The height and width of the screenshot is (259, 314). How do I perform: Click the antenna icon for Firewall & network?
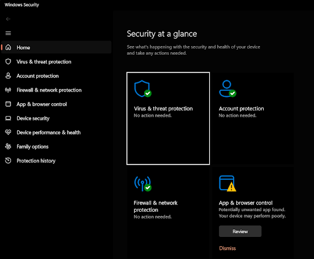[8, 90]
